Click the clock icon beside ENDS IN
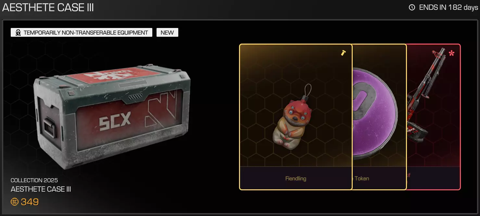This screenshot has width=480, height=216. coord(412,7)
